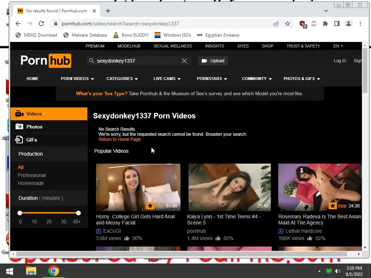Select the Videos sidebar tab
371x278 pixels.
point(49,114)
